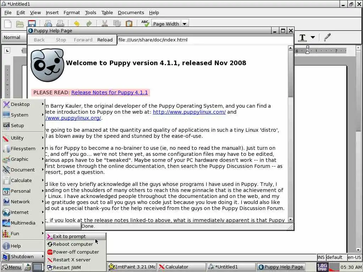Viewport: 363px width, 272px height.
Task: Open the Internet menu category
Action: pos(23,212)
